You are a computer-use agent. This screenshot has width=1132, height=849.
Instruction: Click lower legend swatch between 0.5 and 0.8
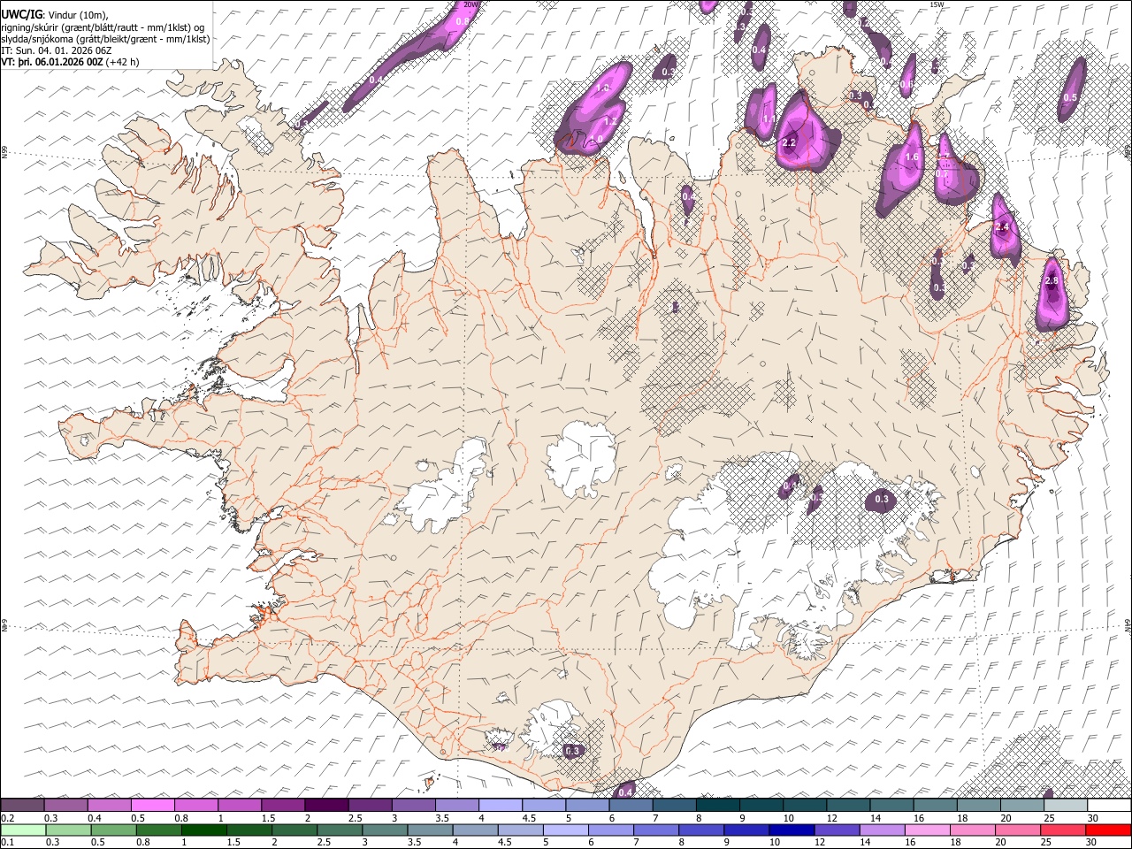click(114, 830)
